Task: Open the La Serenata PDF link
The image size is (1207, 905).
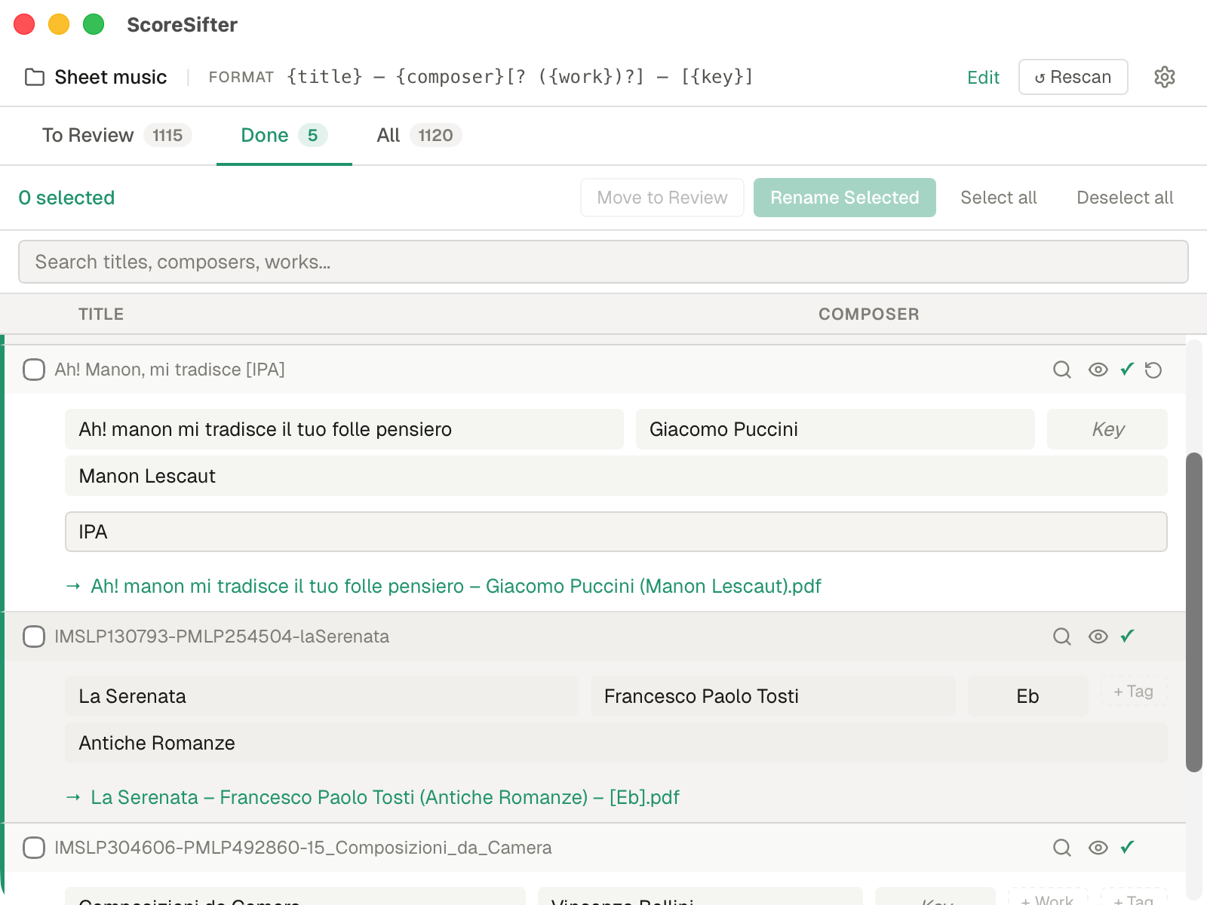Action: (385, 797)
